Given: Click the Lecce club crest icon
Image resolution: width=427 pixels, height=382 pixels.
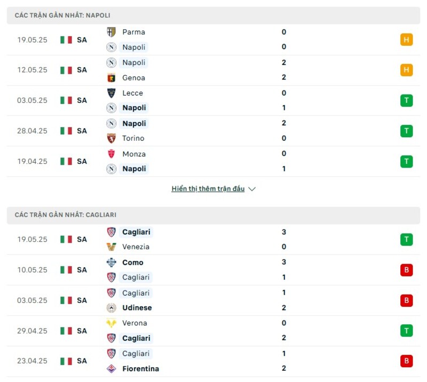Looking at the screenshot, I should coord(111,93).
